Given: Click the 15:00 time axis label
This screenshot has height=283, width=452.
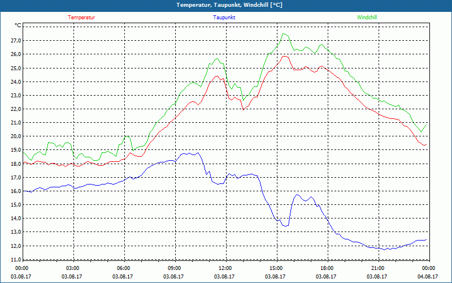Looking at the screenshot, I should click(x=276, y=268).
